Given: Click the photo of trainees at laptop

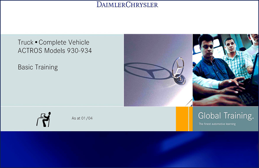Looking at the screenshot, I should [x=226, y=70].
